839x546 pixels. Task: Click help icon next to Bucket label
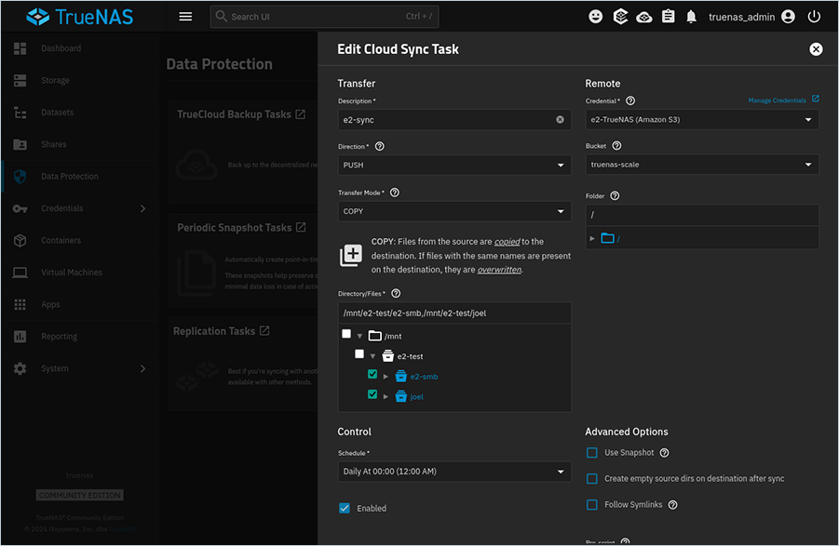617,146
